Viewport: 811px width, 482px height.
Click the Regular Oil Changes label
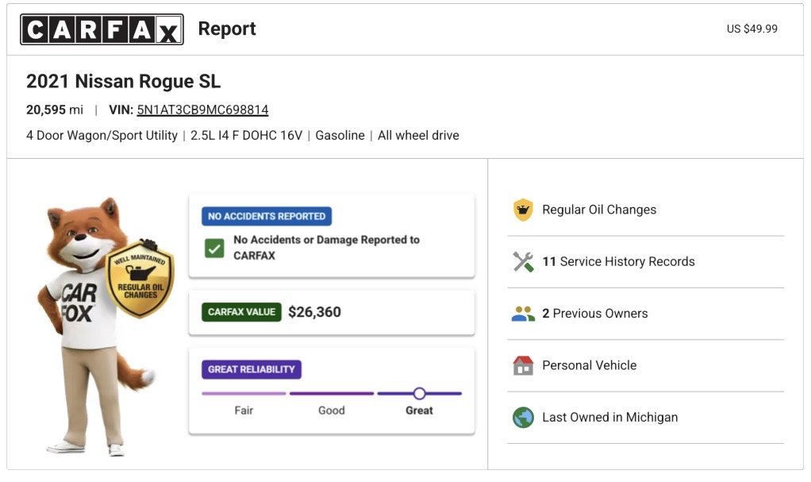[x=599, y=210]
